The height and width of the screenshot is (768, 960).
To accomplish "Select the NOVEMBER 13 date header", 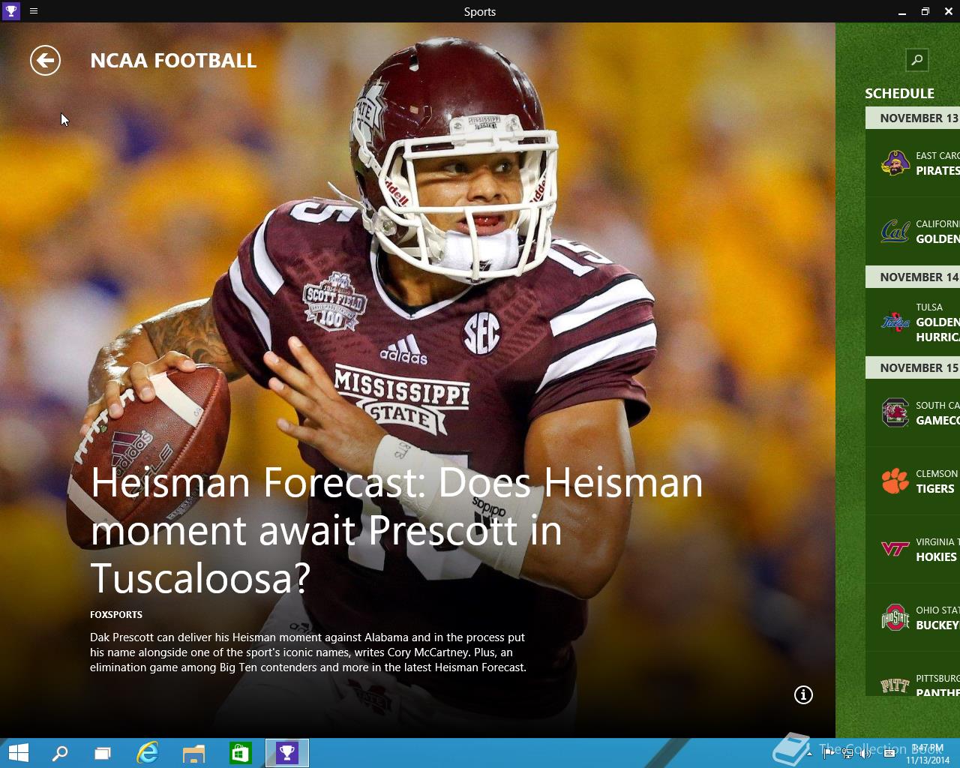I will (913, 118).
